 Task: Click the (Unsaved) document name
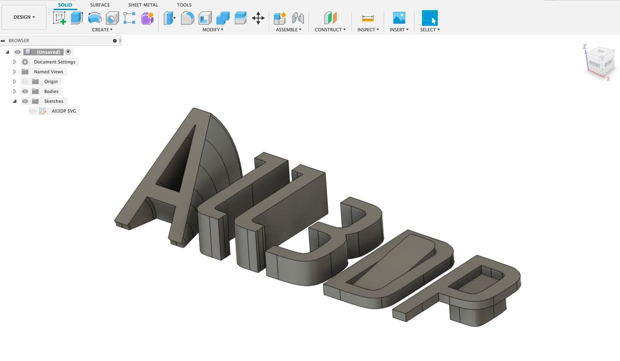point(49,52)
